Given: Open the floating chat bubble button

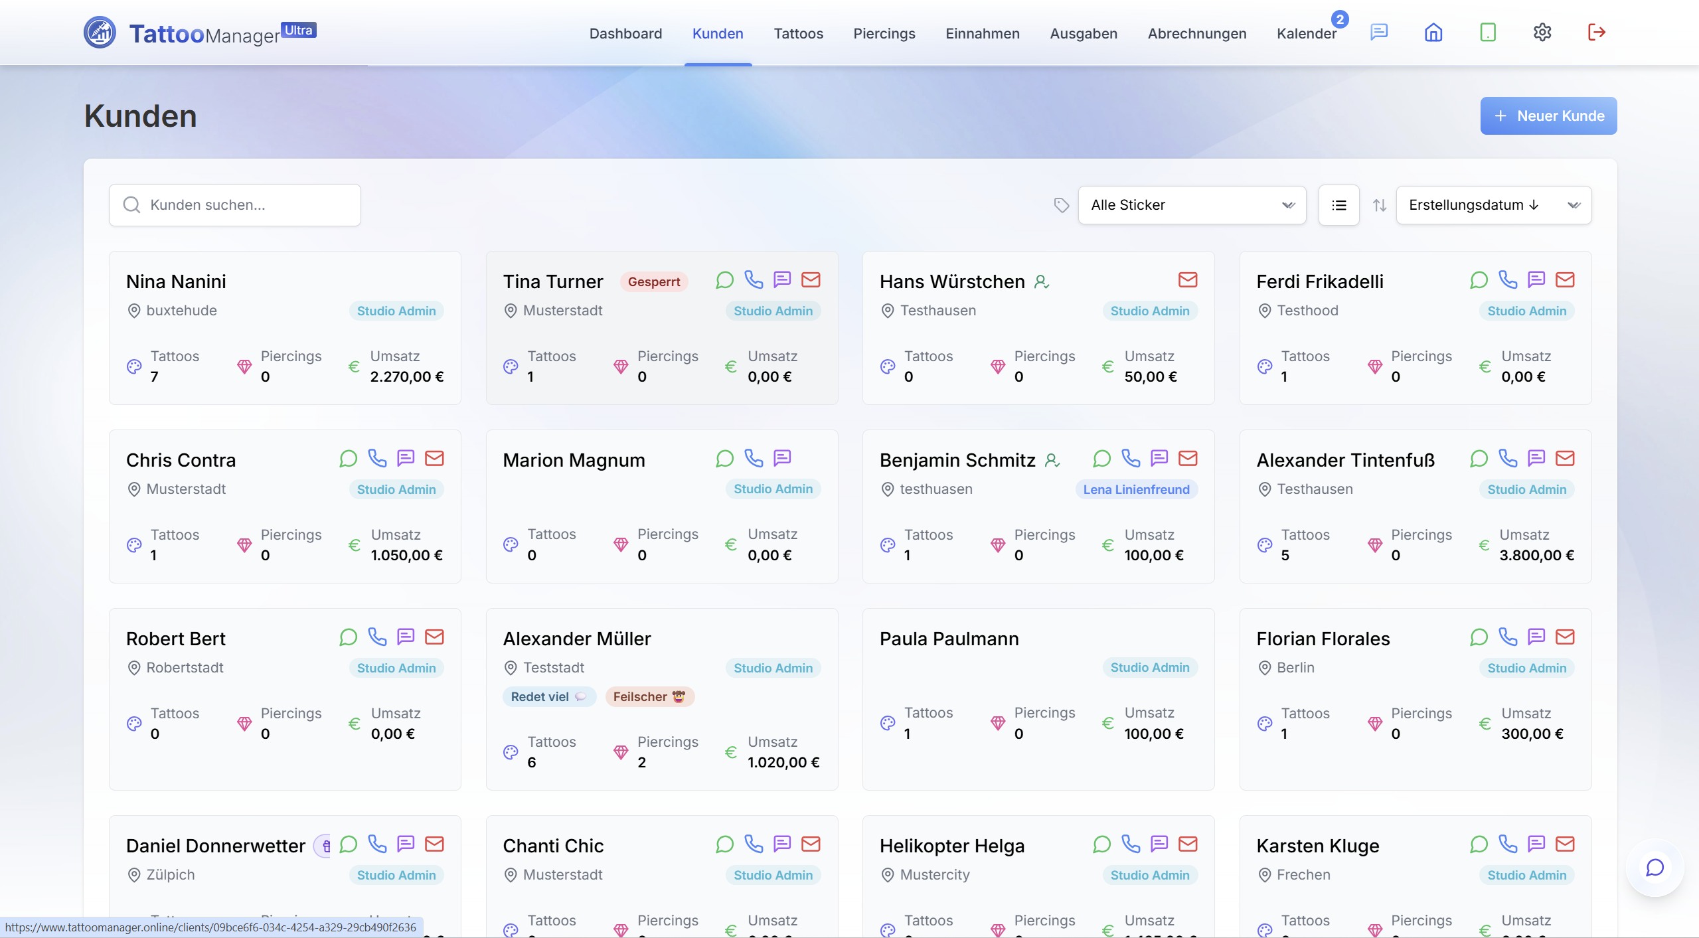Looking at the screenshot, I should click(1655, 868).
